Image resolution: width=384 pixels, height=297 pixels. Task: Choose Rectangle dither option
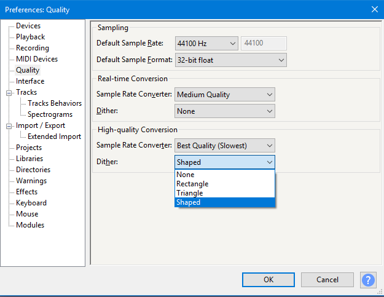click(192, 184)
